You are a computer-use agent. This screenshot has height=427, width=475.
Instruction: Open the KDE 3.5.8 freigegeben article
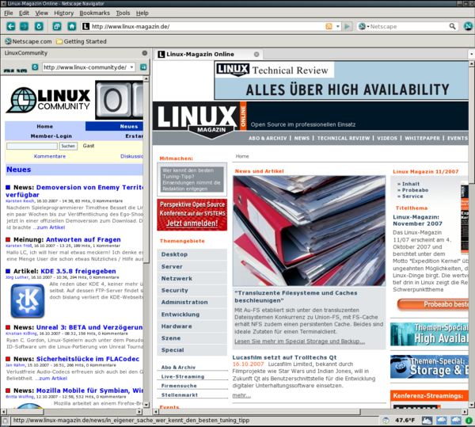coord(78,271)
